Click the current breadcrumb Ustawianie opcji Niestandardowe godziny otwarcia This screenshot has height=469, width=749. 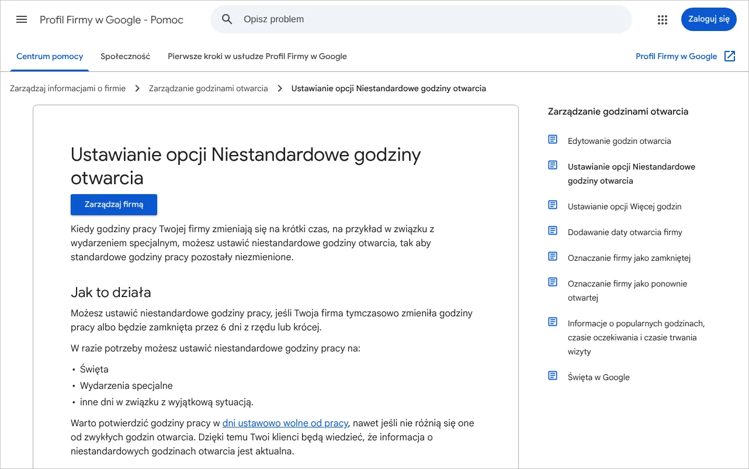click(389, 88)
